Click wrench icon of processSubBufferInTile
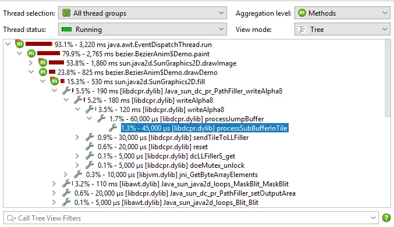 (x=113, y=128)
